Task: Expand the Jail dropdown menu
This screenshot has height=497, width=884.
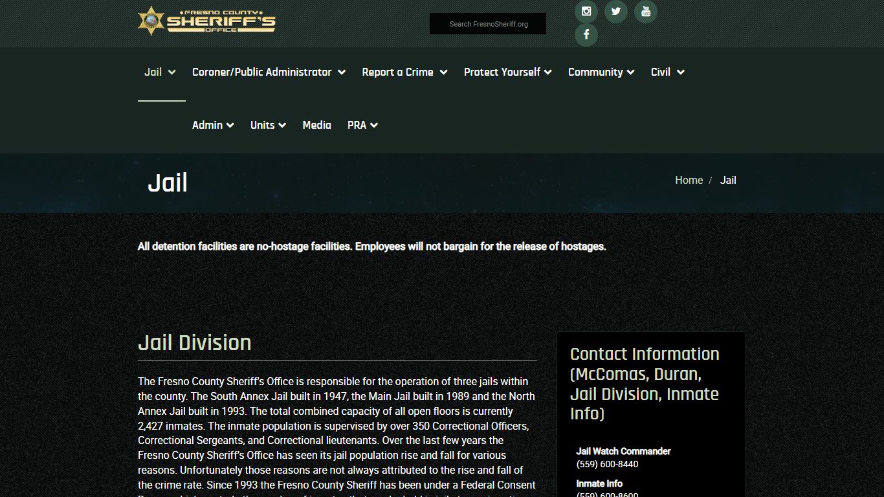Action: coord(160,72)
